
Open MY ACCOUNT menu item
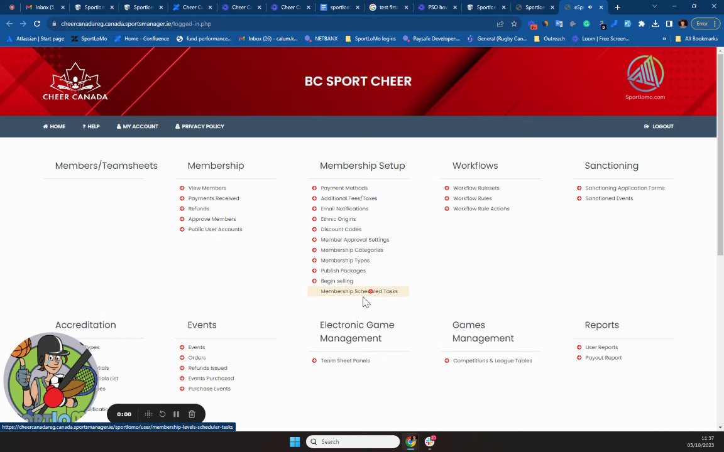click(137, 126)
